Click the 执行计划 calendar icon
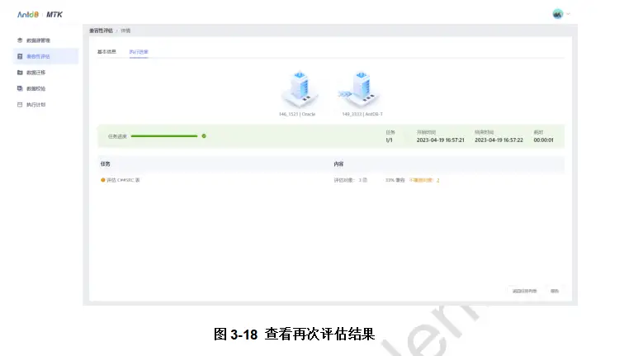 [20, 105]
